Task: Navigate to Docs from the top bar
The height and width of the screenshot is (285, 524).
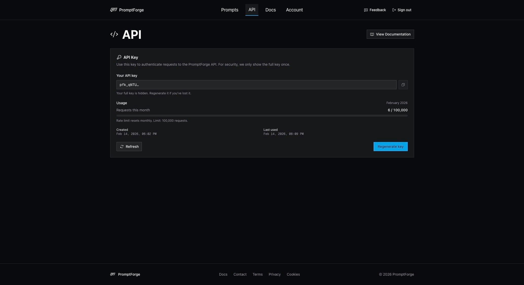Action: click(x=270, y=10)
